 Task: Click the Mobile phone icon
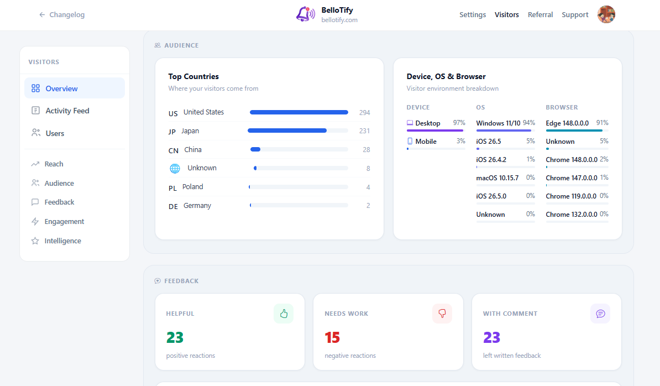(410, 142)
